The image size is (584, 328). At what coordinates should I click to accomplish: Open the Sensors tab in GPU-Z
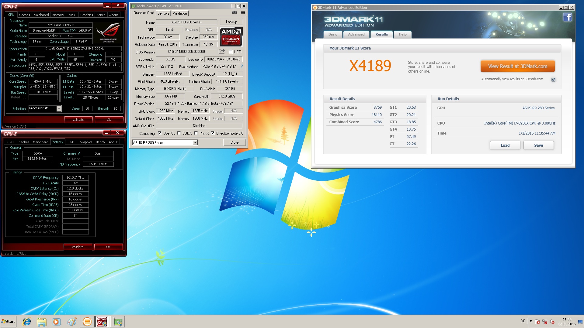pos(163,13)
